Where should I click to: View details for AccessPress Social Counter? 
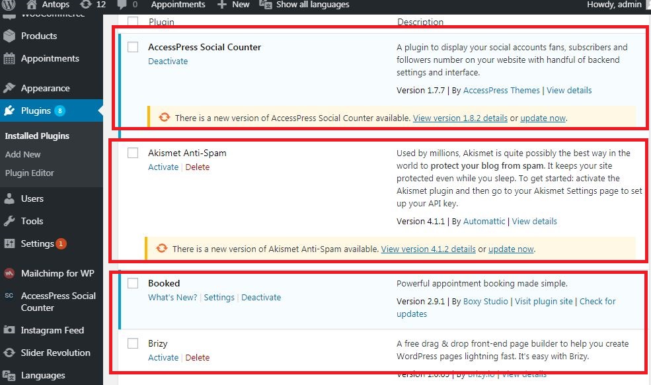[x=569, y=90]
